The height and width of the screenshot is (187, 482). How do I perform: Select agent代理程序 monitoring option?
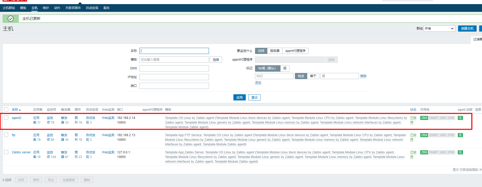click(295, 51)
